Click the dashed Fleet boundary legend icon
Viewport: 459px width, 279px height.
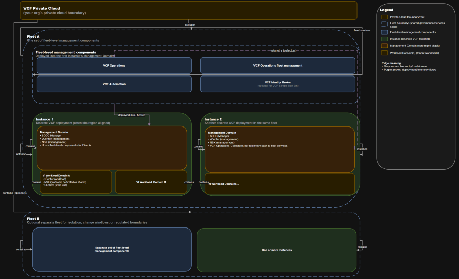(x=385, y=24)
